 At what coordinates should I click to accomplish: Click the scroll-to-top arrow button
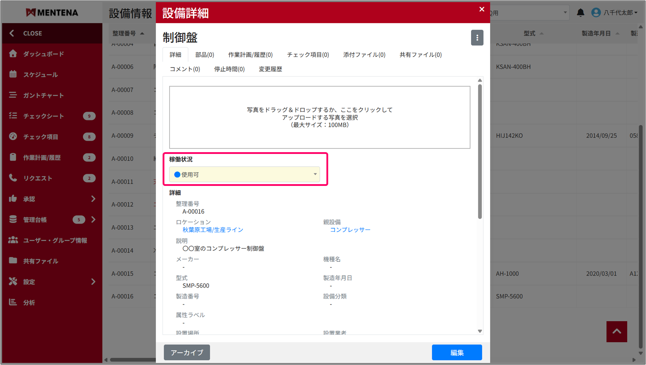616,332
